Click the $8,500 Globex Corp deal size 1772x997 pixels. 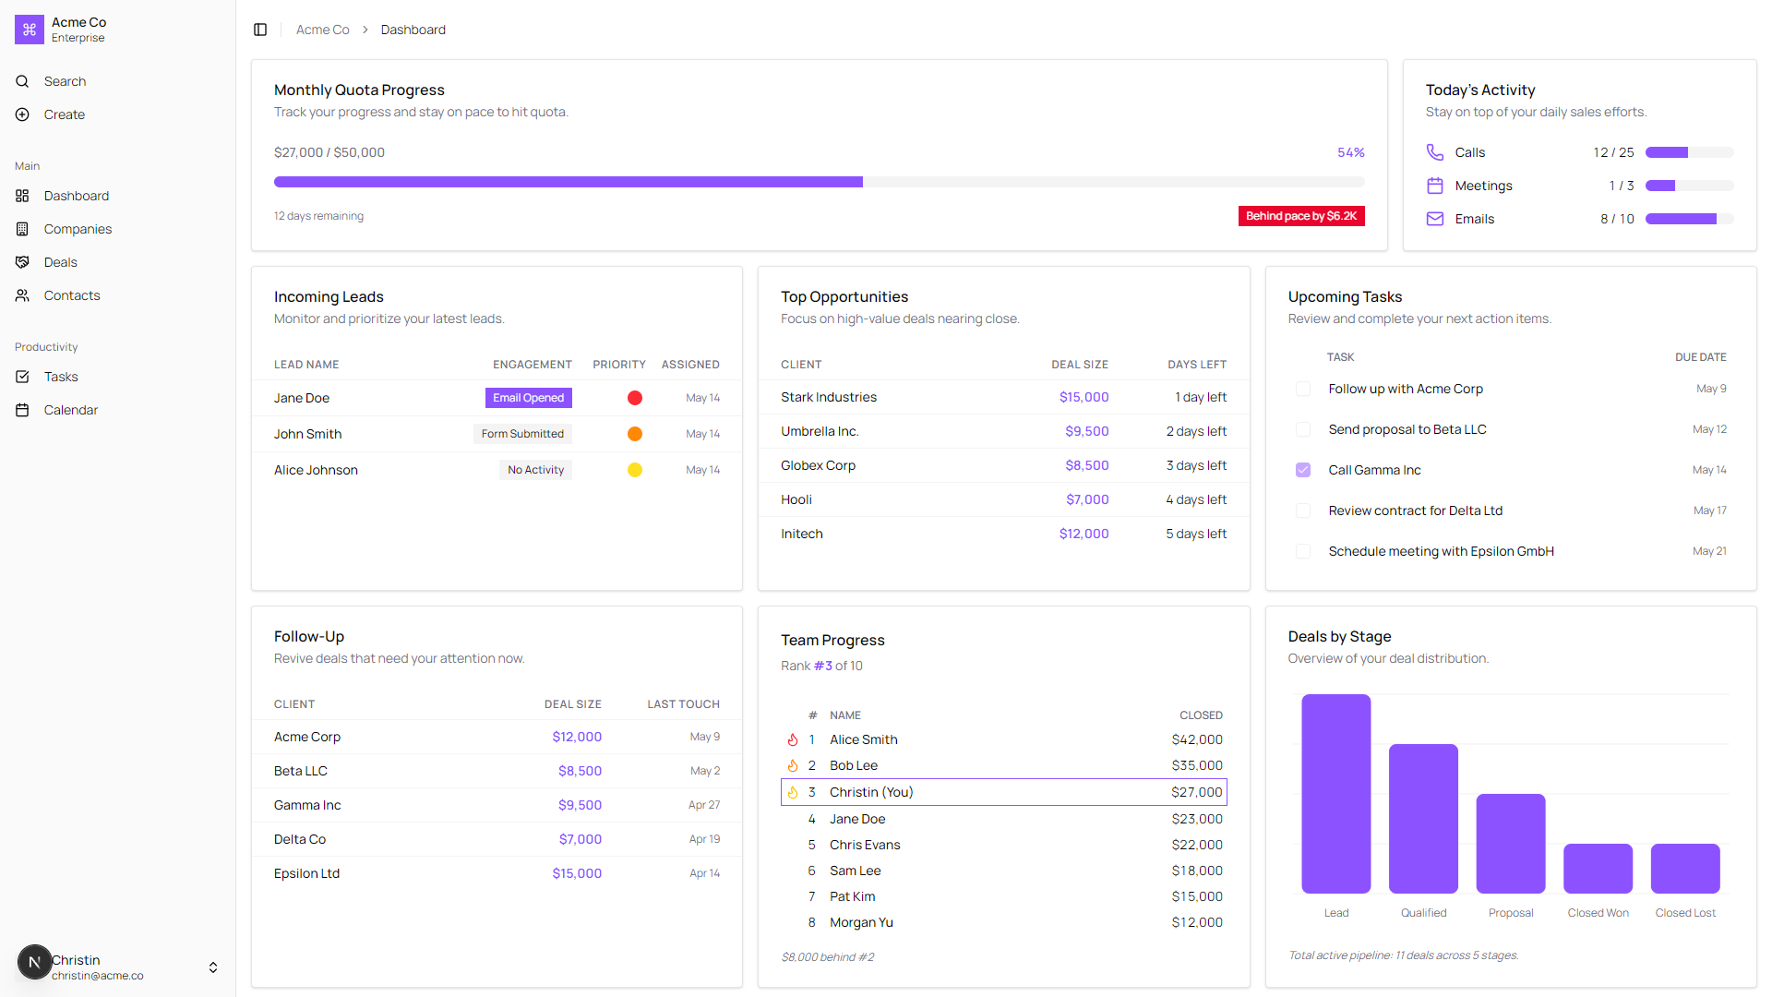pyautogui.click(x=1087, y=465)
